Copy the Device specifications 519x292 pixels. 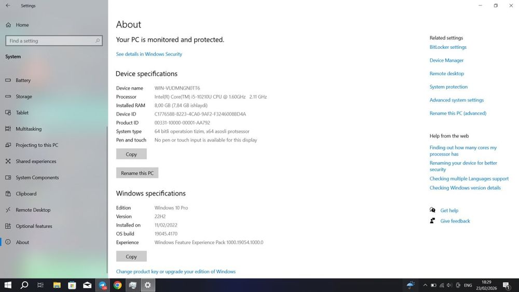(131, 154)
